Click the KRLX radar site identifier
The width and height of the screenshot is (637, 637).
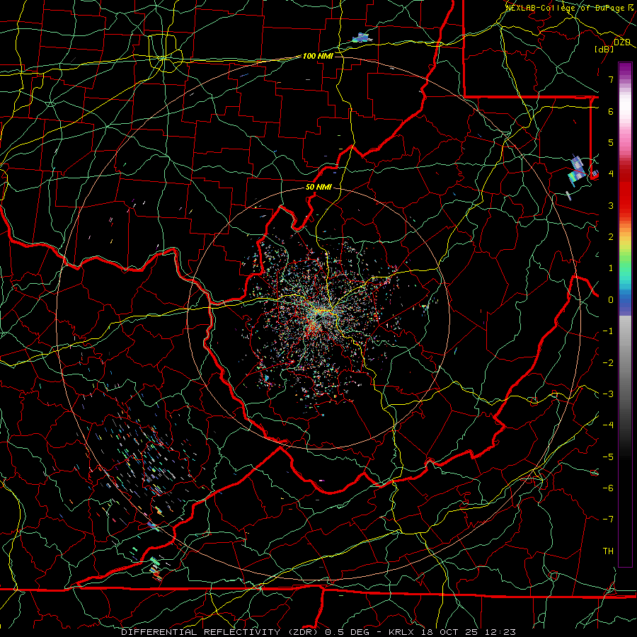tap(401, 632)
